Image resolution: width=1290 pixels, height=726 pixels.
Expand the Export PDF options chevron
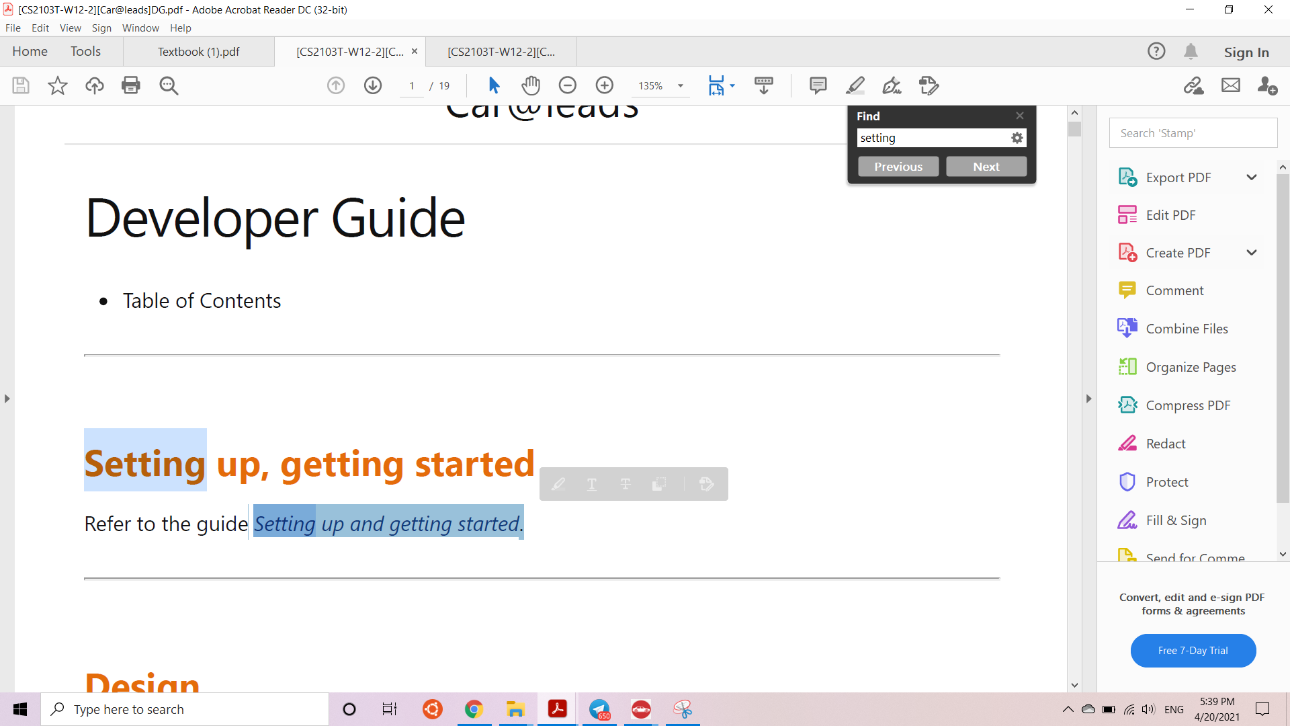coord(1252,177)
